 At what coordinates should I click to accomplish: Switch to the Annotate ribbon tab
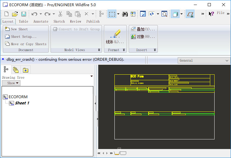pos(41,21)
